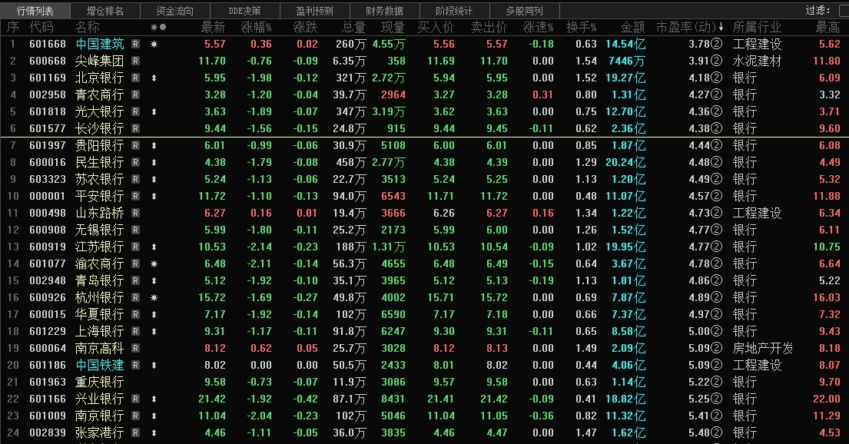Open the 财务数据 tab
The width and height of the screenshot is (849, 444).
tap(384, 11)
